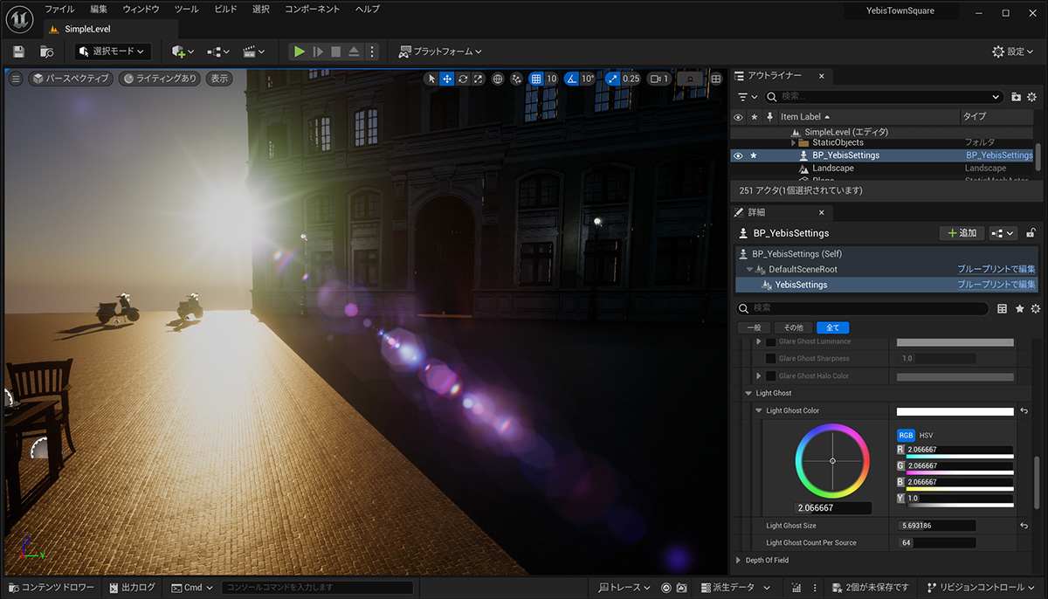The width and height of the screenshot is (1048, 599).
Task: Open the ファイル menu
Action: click(x=59, y=9)
